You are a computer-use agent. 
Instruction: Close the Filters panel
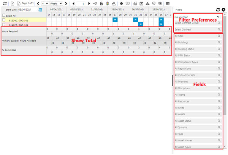[x=223, y=9]
